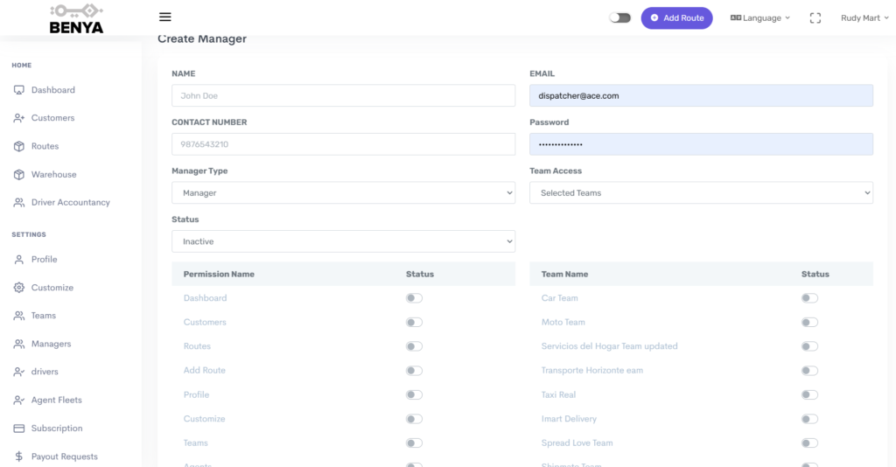The height and width of the screenshot is (467, 896).
Task: Open the Manager Type dropdown
Action: pyautogui.click(x=343, y=192)
